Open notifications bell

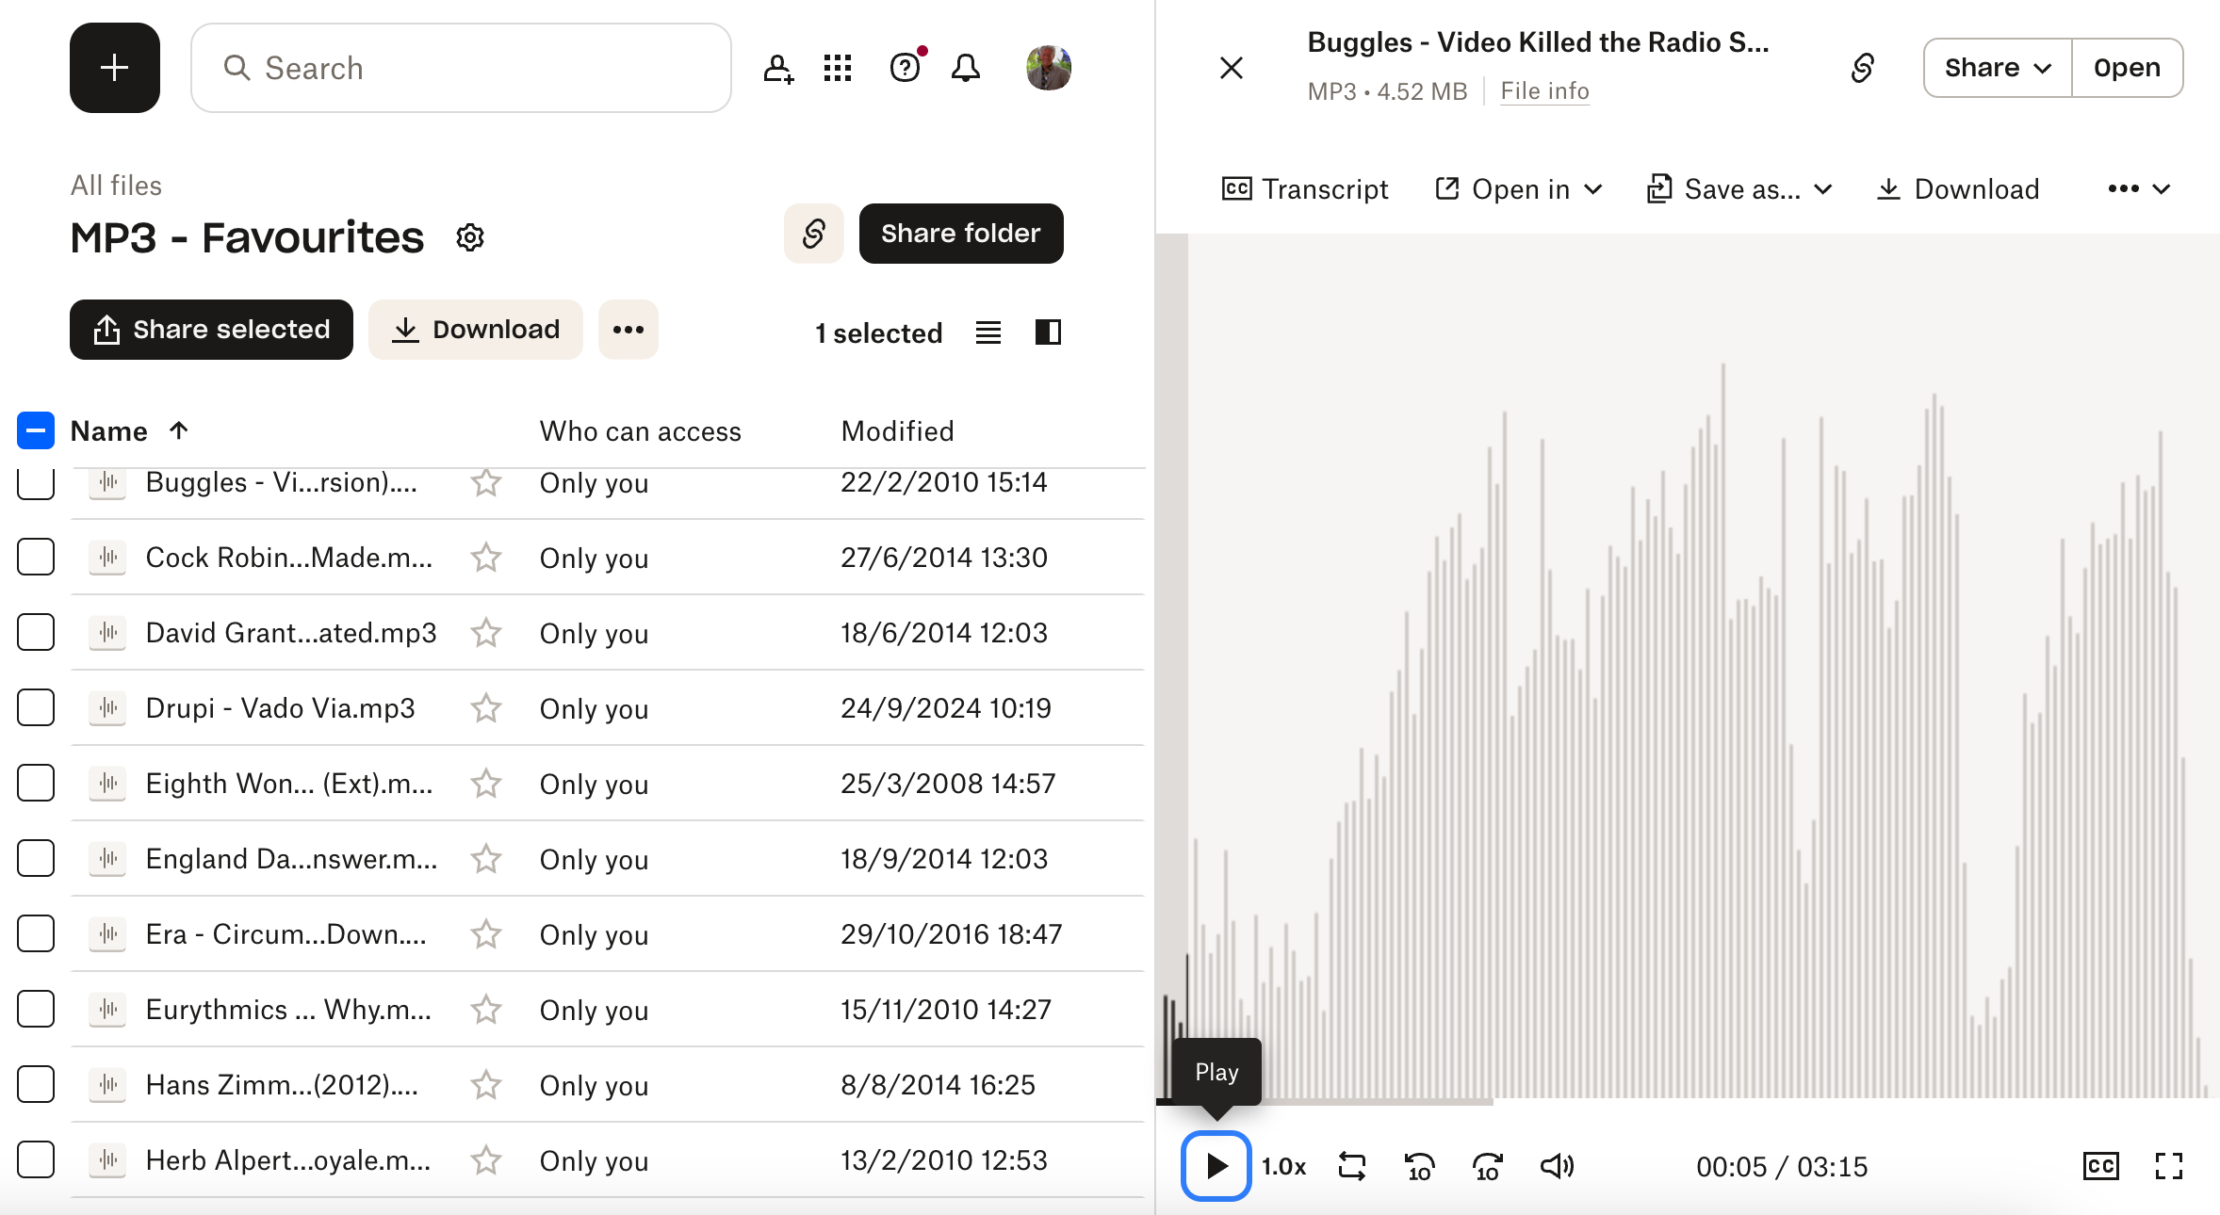click(x=965, y=68)
